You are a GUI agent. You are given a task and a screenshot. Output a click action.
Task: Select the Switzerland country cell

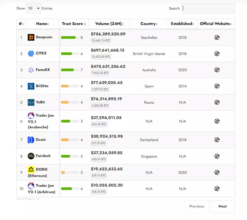(149, 140)
